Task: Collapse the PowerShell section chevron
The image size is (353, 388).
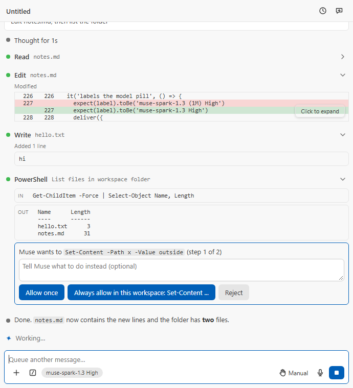Action: coord(343,179)
